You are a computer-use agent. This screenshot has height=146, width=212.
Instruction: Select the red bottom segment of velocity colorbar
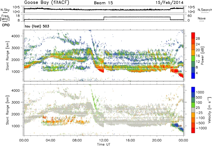(193, 130)
